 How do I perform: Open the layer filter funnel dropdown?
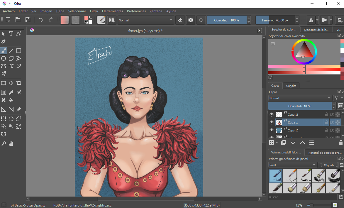click(x=338, y=98)
